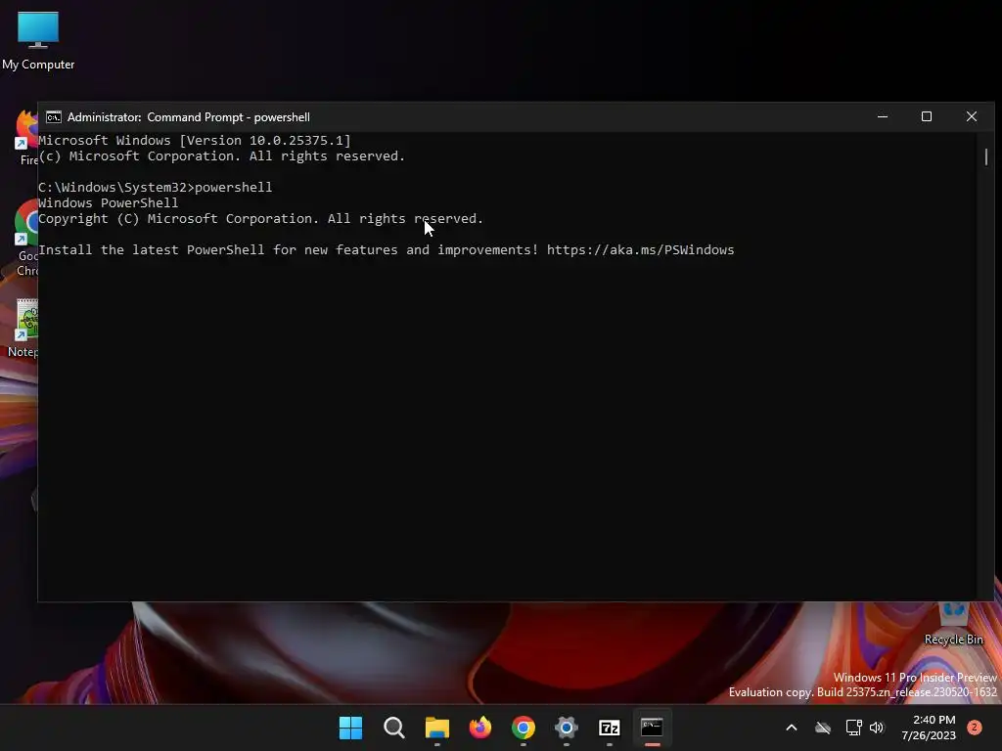The height and width of the screenshot is (751, 1002).
Task: Click the 'Windows PowerShell' output line
Action: pos(108,203)
